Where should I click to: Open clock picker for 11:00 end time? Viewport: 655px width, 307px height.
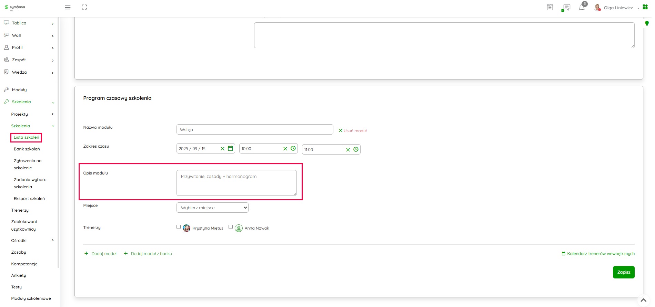[x=356, y=149]
